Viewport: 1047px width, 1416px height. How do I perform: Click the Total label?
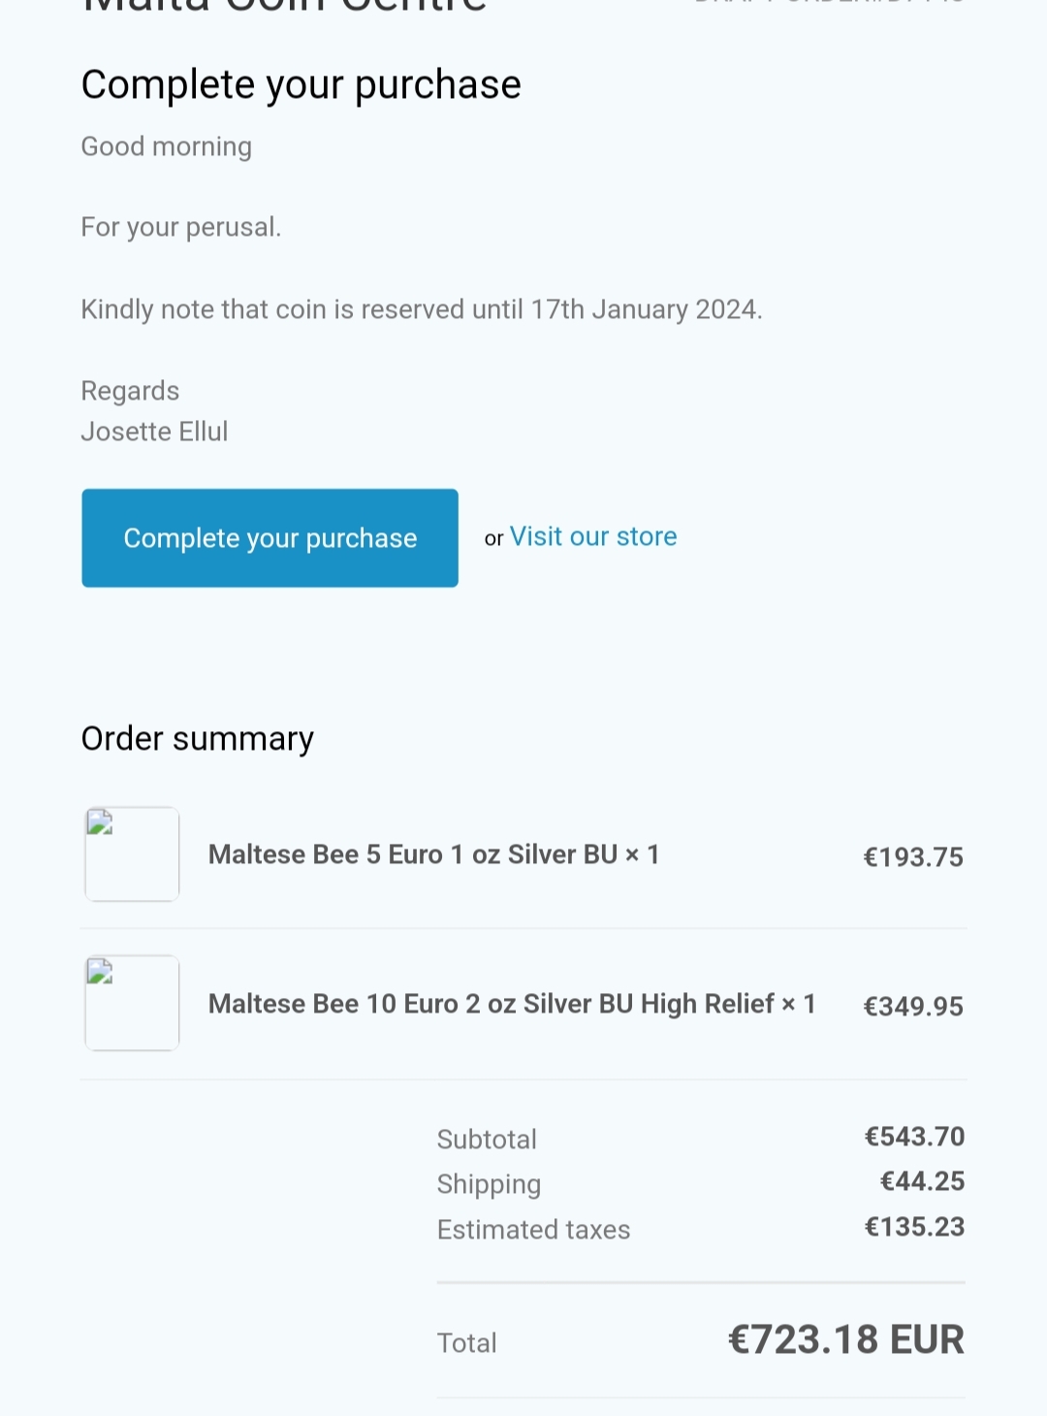tap(466, 1343)
